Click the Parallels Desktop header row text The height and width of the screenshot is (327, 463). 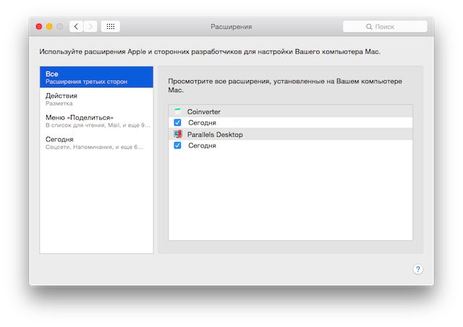tap(215, 135)
